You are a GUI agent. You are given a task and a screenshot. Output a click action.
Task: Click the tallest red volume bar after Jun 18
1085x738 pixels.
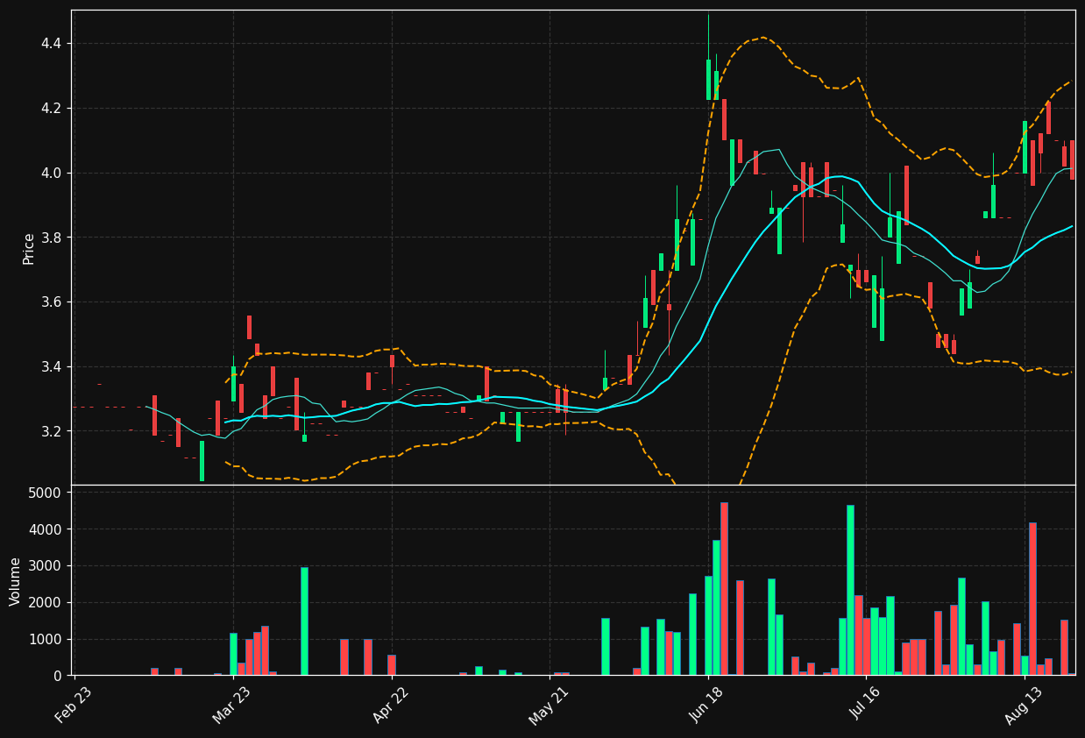[x=724, y=589]
